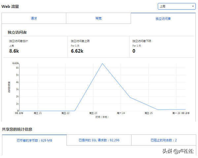Click the 周五 23 axis label
This screenshot has height=158, width=198.
click(93, 113)
